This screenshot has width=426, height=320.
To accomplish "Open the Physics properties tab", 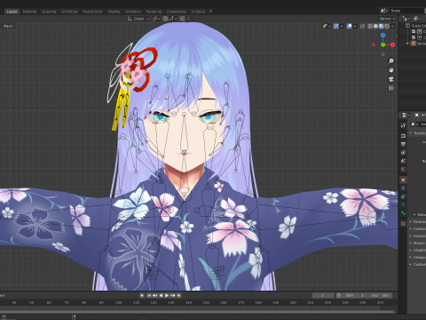I will pyautogui.click(x=403, y=188).
